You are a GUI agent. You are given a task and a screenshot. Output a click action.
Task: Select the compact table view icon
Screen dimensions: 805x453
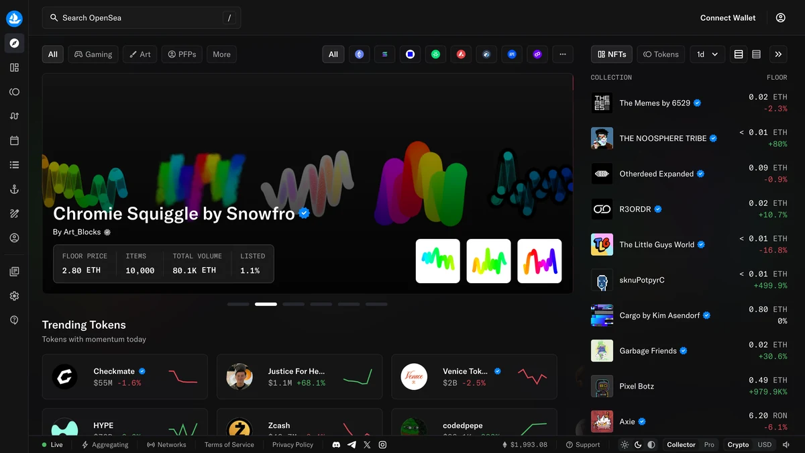click(x=756, y=54)
